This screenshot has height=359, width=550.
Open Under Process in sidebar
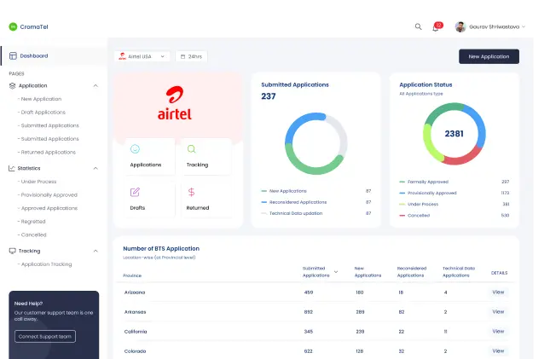point(38,182)
